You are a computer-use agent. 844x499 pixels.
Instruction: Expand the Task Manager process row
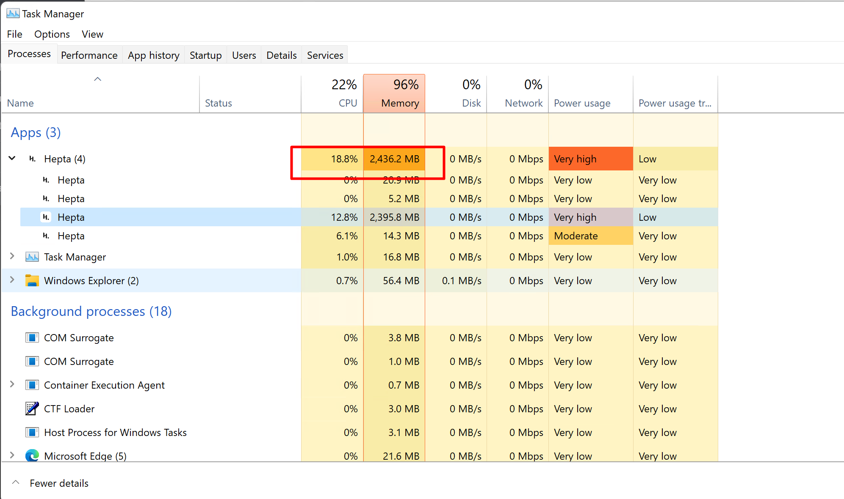click(12, 256)
